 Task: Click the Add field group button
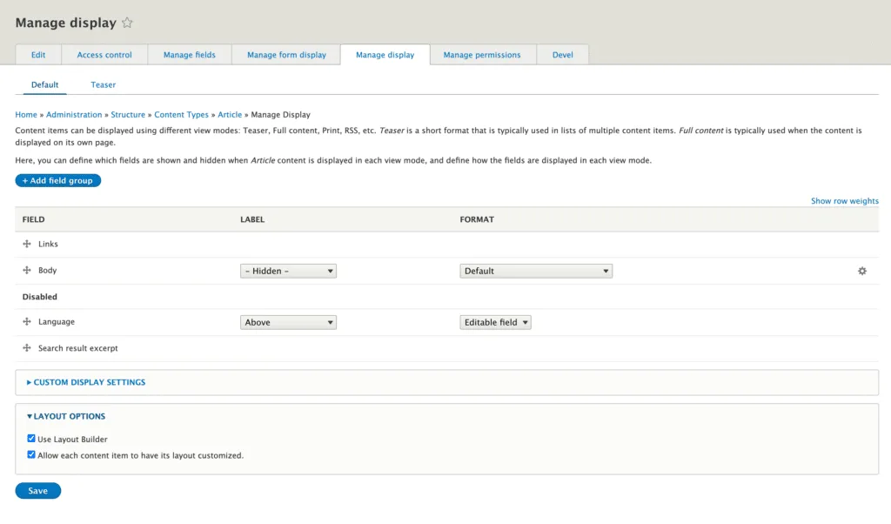(x=58, y=181)
